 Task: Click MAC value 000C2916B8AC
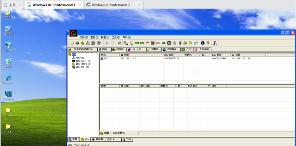[x=219, y=59]
